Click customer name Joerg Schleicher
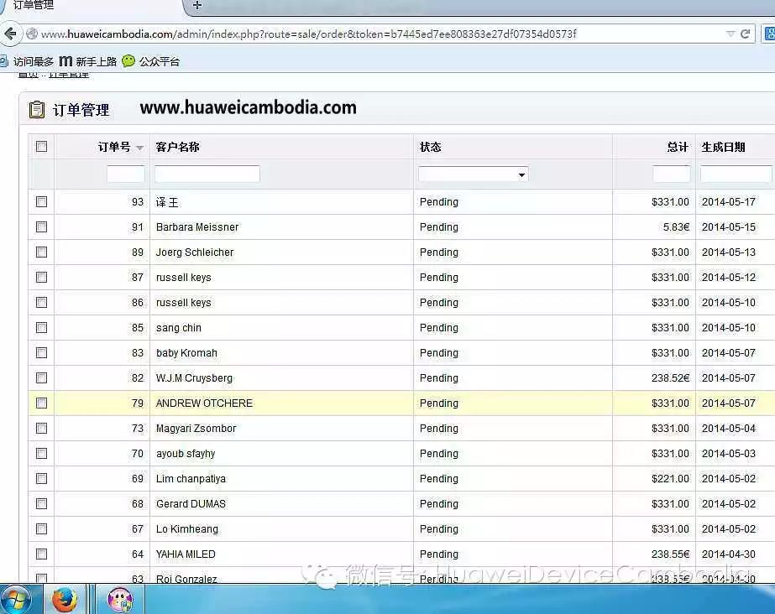The image size is (775, 614). (195, 252)
